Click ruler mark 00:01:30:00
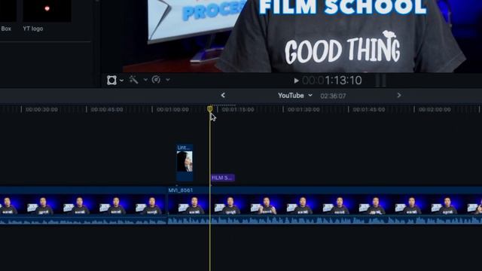This screenshot has height=271, width=482. 304,110
